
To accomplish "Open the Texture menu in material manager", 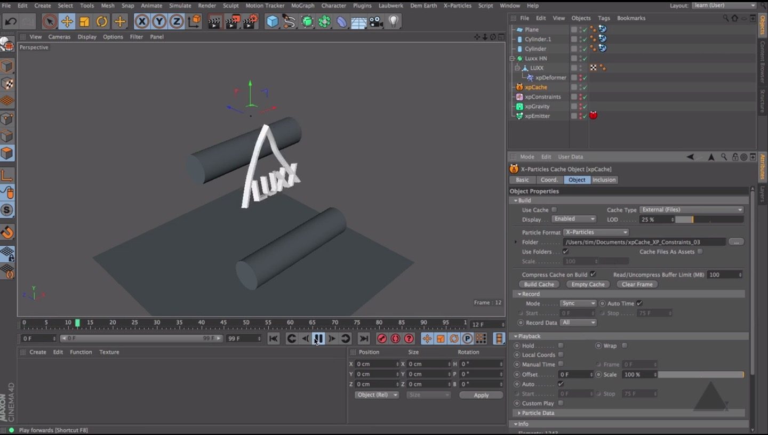I will (x=109, y=352).
